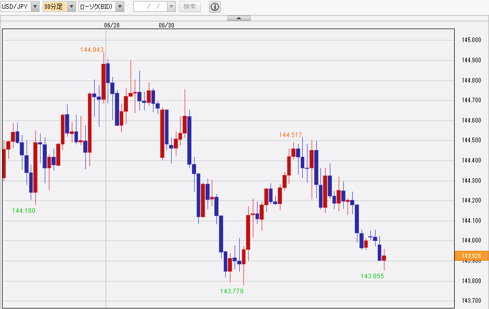Screen dimensions: 489x309
Task: Select the 143.779 low price label
Action: [x=231, y=291]
